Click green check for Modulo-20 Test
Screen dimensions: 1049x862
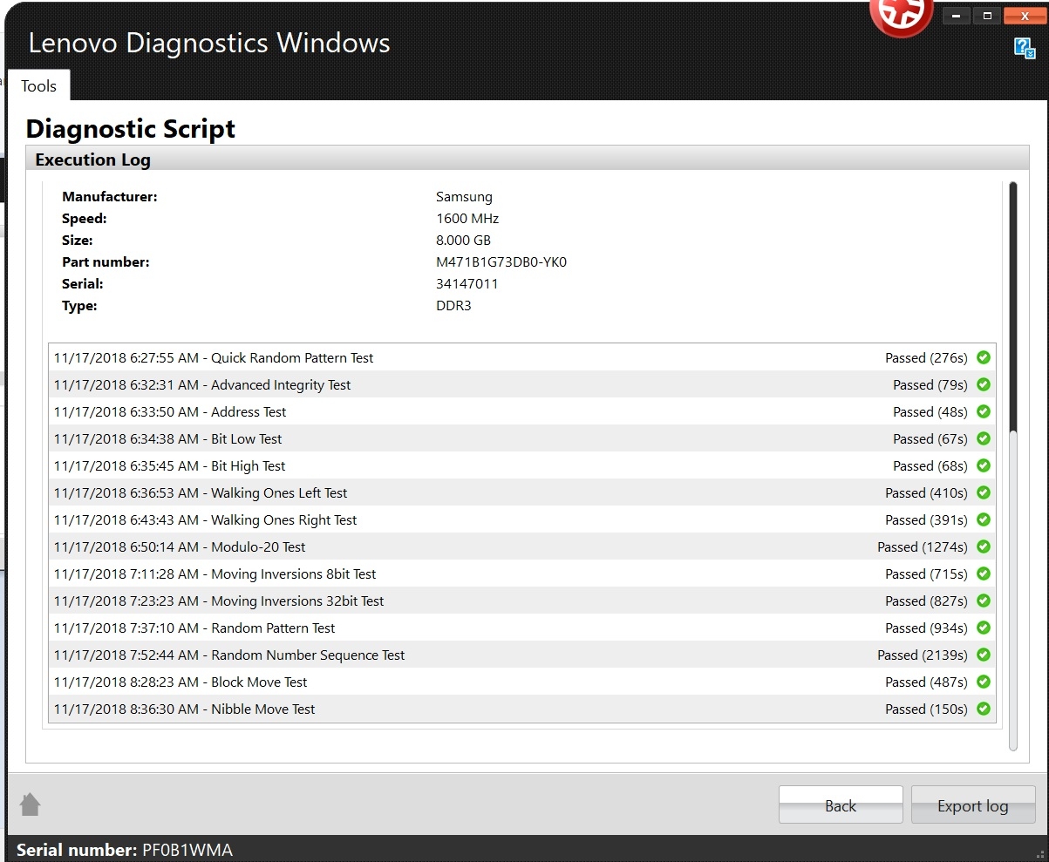point(984,546)
